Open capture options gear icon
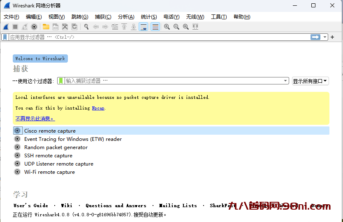The image size is (343, 222). (x=34, y=27)
